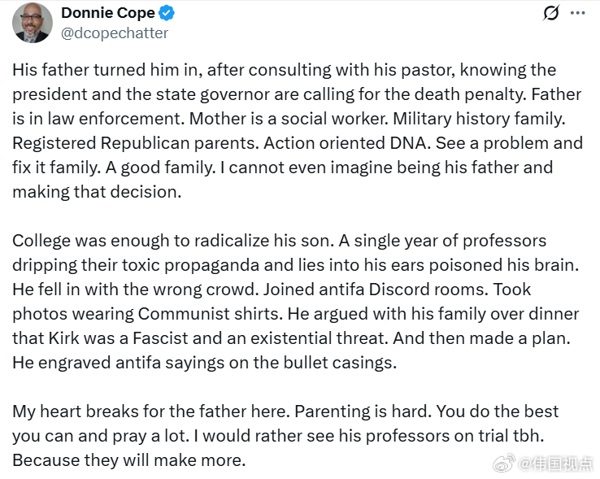Viewport: 600px width, 479px height.
Task: Click the words "making that decision."
Action: coord(97,192)
